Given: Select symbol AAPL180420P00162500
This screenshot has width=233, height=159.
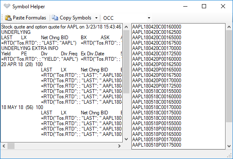Looking at the screenshot, I should [157, 64].
